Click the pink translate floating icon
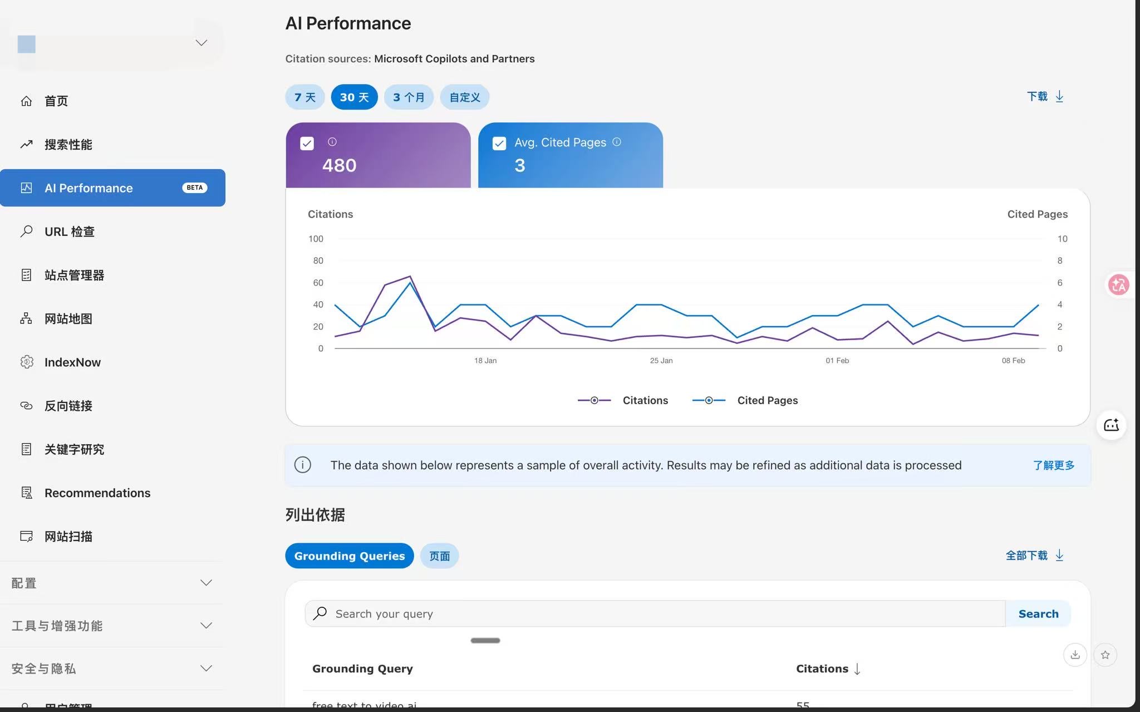1140x712 pixels. point(1118,284)
